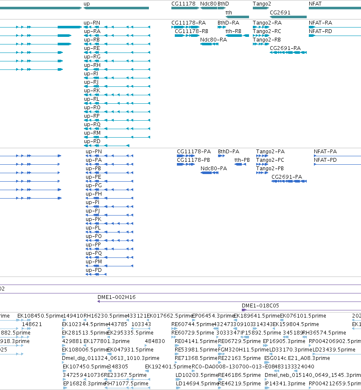Screen dimensions: 361x390
Task: Click the EK017662.5prime EST
Action: (x=170, y=316)
